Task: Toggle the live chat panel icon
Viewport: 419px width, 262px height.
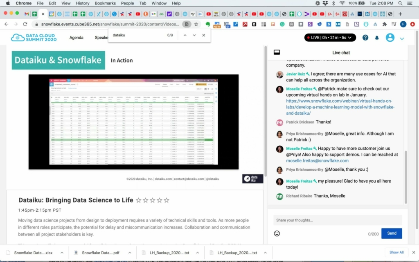Action: [277, 52]
